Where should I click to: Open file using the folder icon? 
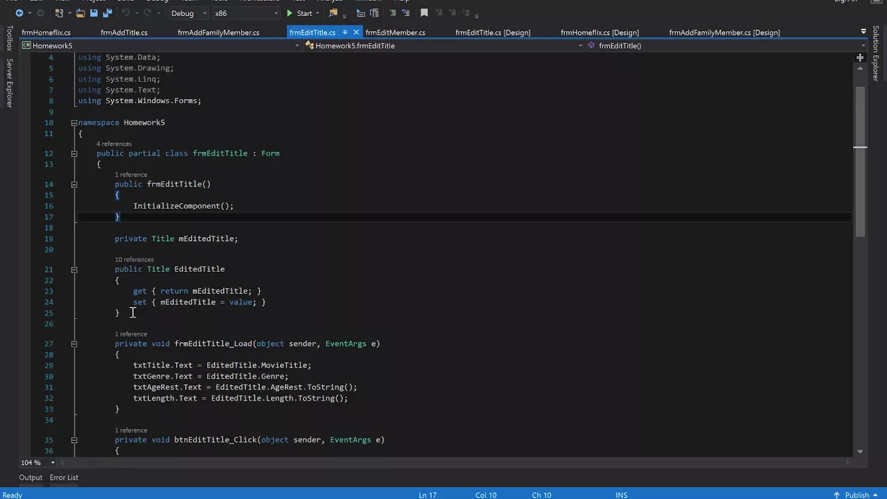(80, 13)
